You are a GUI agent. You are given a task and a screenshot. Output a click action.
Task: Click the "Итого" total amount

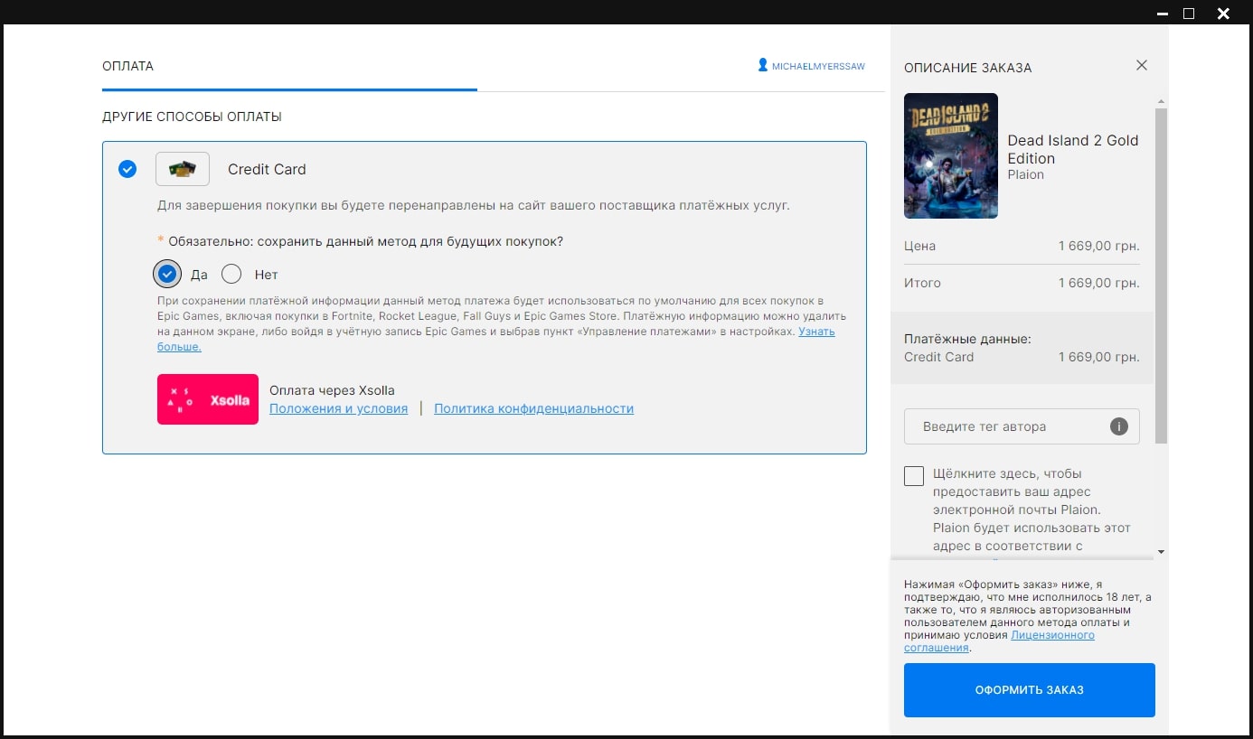click(1099, 283)
